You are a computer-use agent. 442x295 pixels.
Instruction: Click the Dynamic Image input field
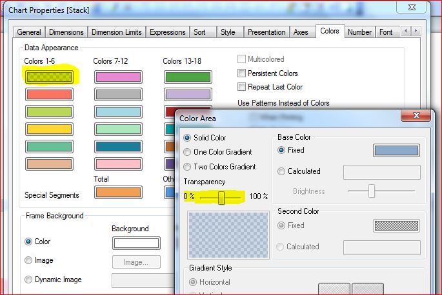(x=143, y=281)
